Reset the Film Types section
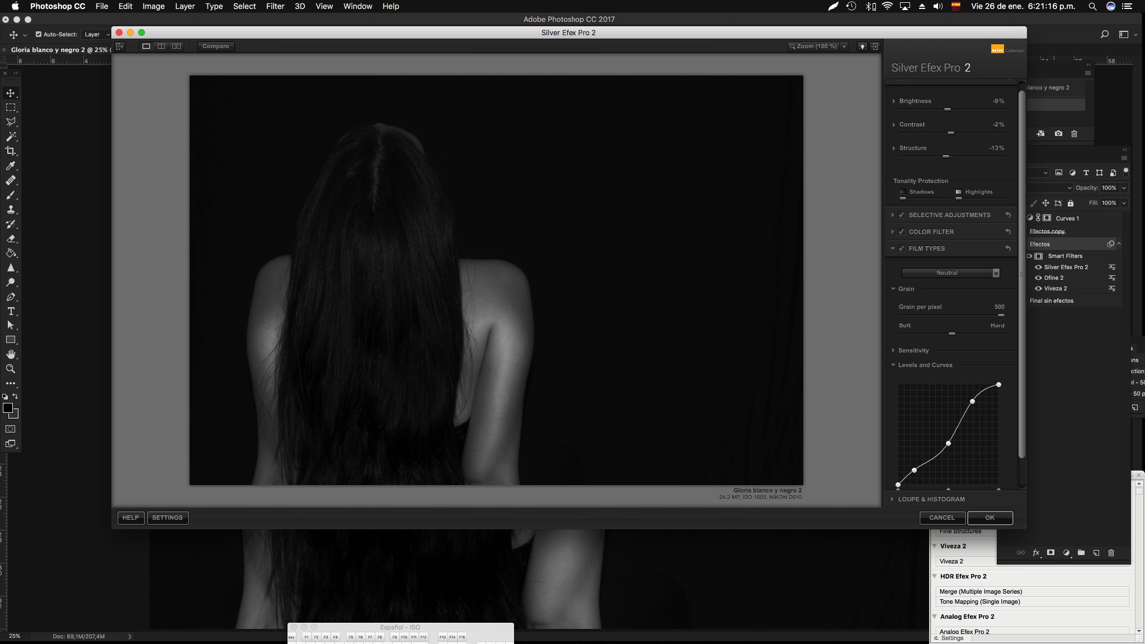 pos(1008,248)
